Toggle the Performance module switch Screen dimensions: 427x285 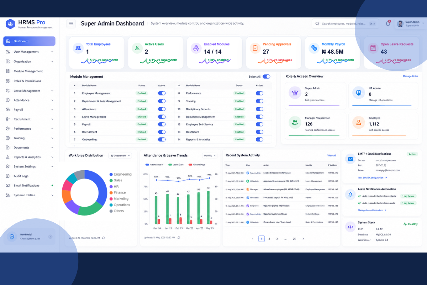pyautogui.click(x=259, y=93)
